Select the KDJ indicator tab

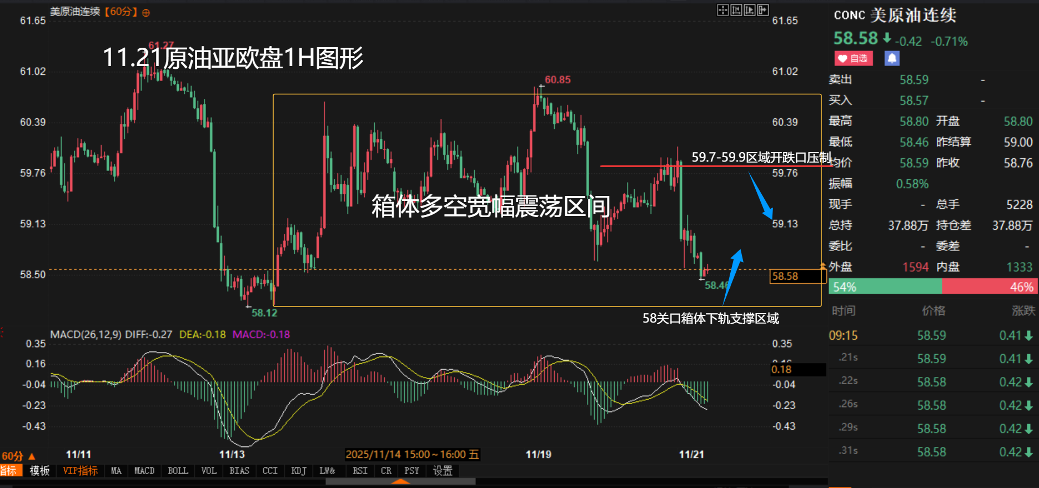point(298,471)
